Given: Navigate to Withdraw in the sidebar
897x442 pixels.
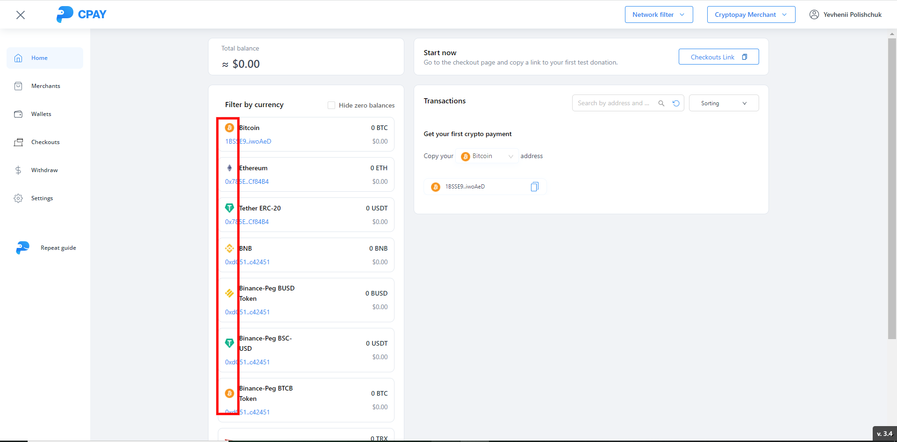Looking at the screenshot, I should (44, 170).
